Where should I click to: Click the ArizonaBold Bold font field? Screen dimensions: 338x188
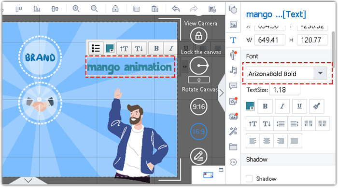pos(280,74)
